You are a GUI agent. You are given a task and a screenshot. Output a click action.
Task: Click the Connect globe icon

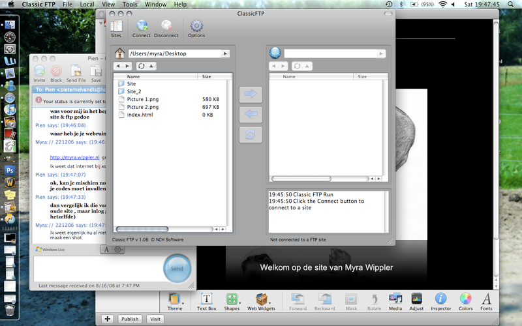coord(142,26)
